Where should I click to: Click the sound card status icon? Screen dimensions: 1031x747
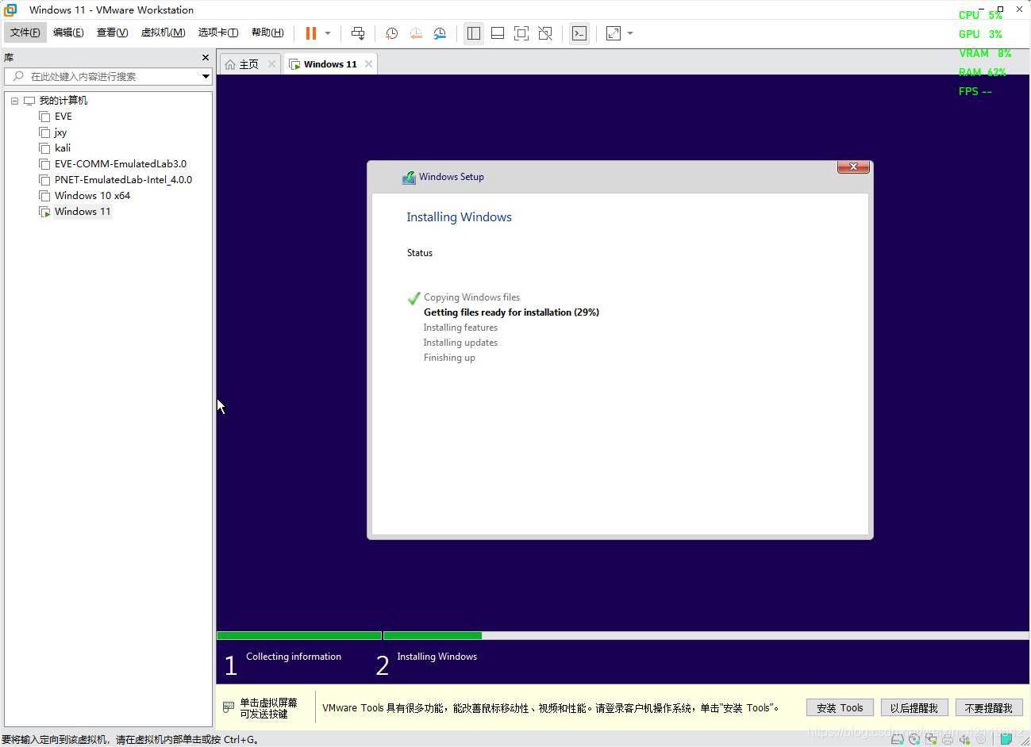(964, 739)
